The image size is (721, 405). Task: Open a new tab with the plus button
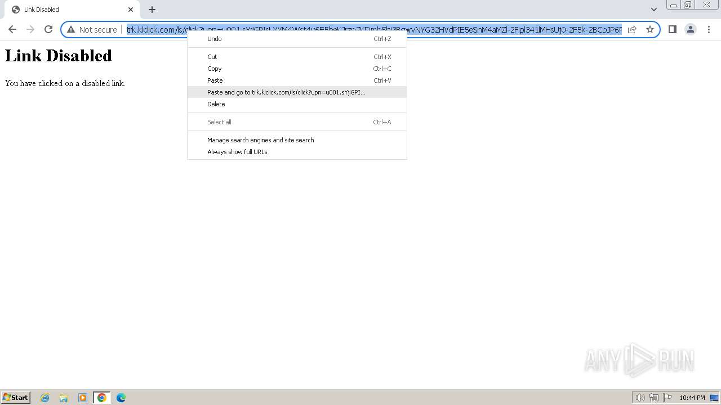152,10
